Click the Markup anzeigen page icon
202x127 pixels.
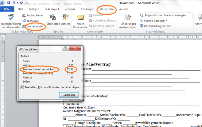pyautogui.click(x=141, y=21)
